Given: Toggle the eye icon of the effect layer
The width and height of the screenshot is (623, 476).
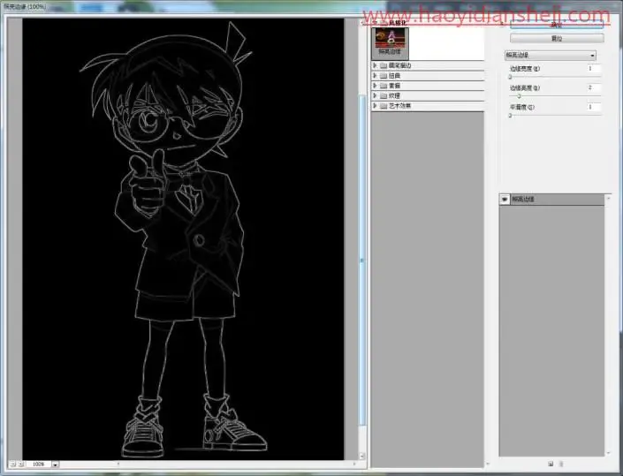Looking at the screenshot, I should tap(505, 200).
